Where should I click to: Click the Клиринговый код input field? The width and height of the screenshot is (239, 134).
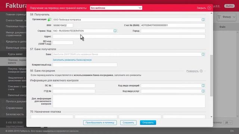[85, 65]
